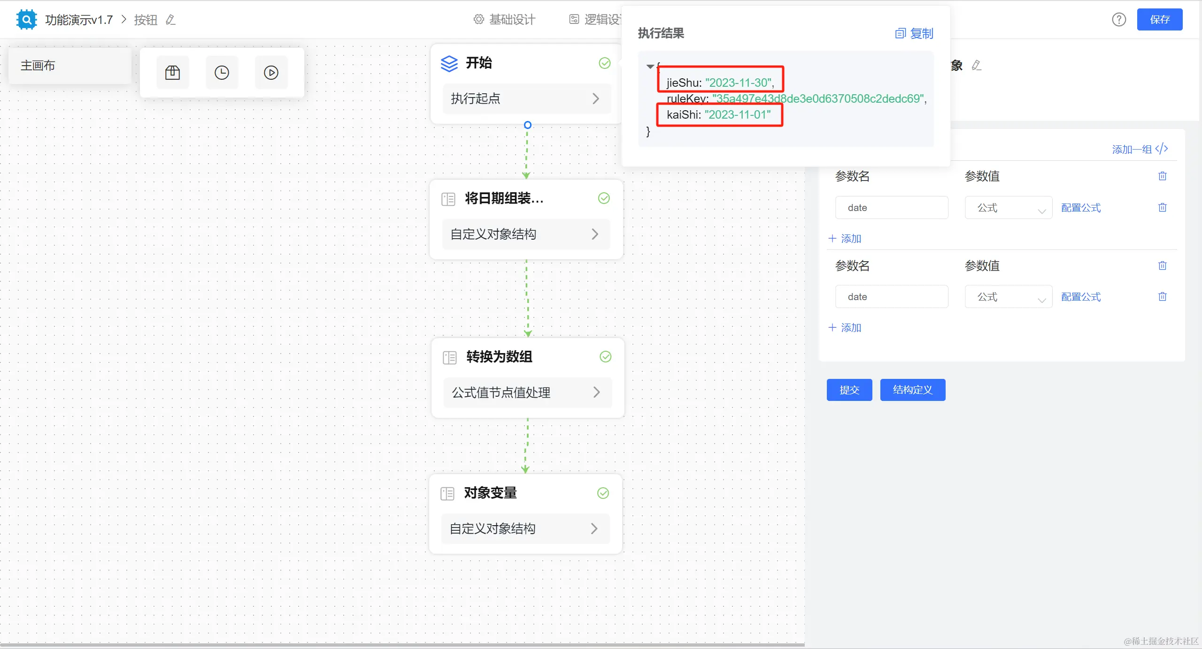The width and height of the screenshot is (1202, 649).
Task: Click pencil edit icon beside 按钮 title
Action: coord(170,20)
